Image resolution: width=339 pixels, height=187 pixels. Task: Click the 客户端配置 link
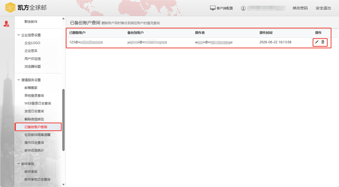[225, 8]
